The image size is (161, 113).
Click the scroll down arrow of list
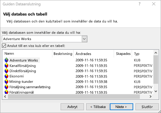click(156, 91)
